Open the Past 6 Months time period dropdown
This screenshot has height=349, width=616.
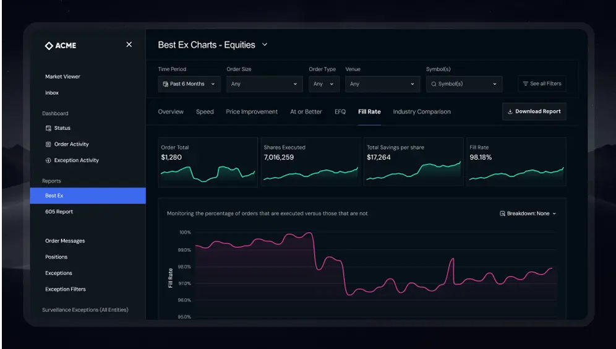click(x=189, y=84)
